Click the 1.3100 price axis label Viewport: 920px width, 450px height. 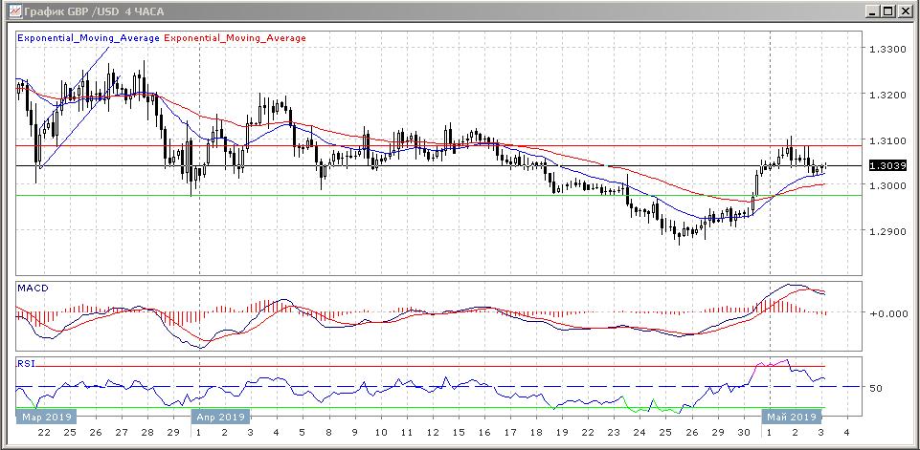click(x=886, y=141)
